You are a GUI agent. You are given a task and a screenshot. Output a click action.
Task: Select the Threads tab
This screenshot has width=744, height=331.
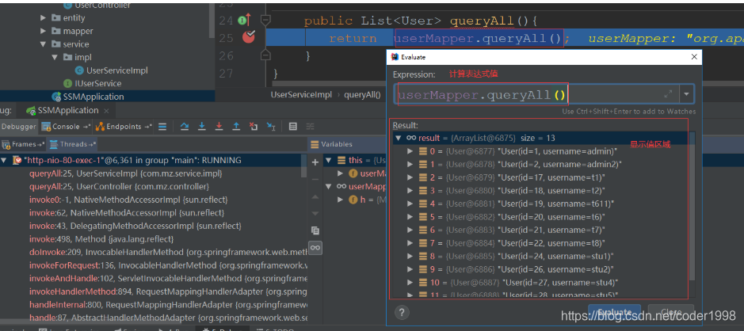pos(73,144)
